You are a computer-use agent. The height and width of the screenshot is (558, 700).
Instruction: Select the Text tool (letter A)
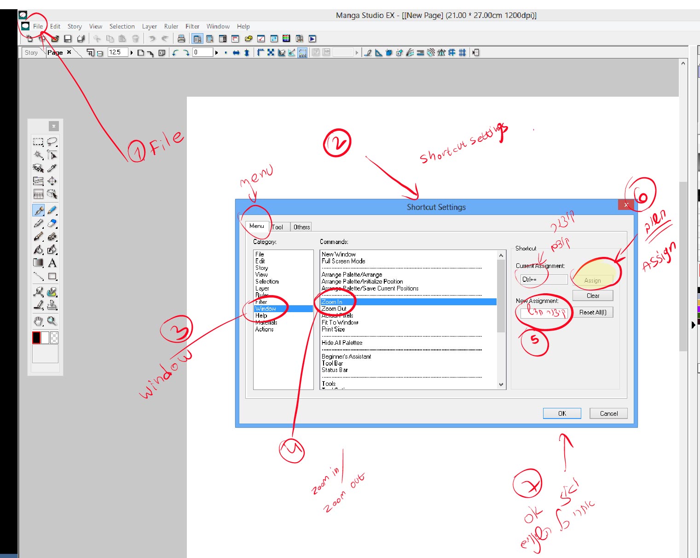tap(52, 263)
